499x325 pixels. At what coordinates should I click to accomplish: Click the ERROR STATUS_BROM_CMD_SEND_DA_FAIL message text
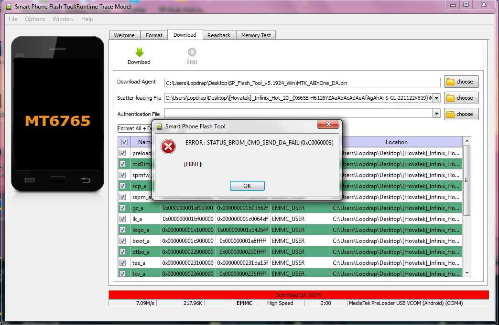click(x=260, y=143)
